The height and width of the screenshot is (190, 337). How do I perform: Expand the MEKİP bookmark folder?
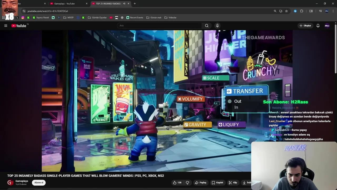68,18
